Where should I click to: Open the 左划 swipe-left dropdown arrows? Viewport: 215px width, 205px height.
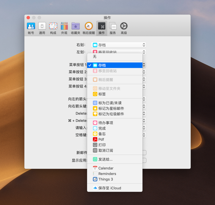point(144,52)
